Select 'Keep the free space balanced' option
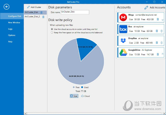166x115 pixels. point(52,32)
